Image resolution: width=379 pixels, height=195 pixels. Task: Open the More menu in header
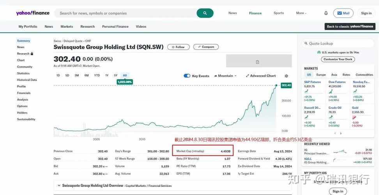[x=301, y=13]
